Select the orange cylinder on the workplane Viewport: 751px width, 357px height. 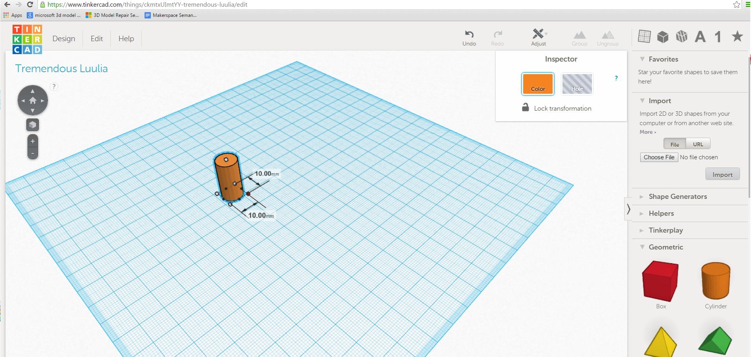pyautogui.click(x=229, y=177)
